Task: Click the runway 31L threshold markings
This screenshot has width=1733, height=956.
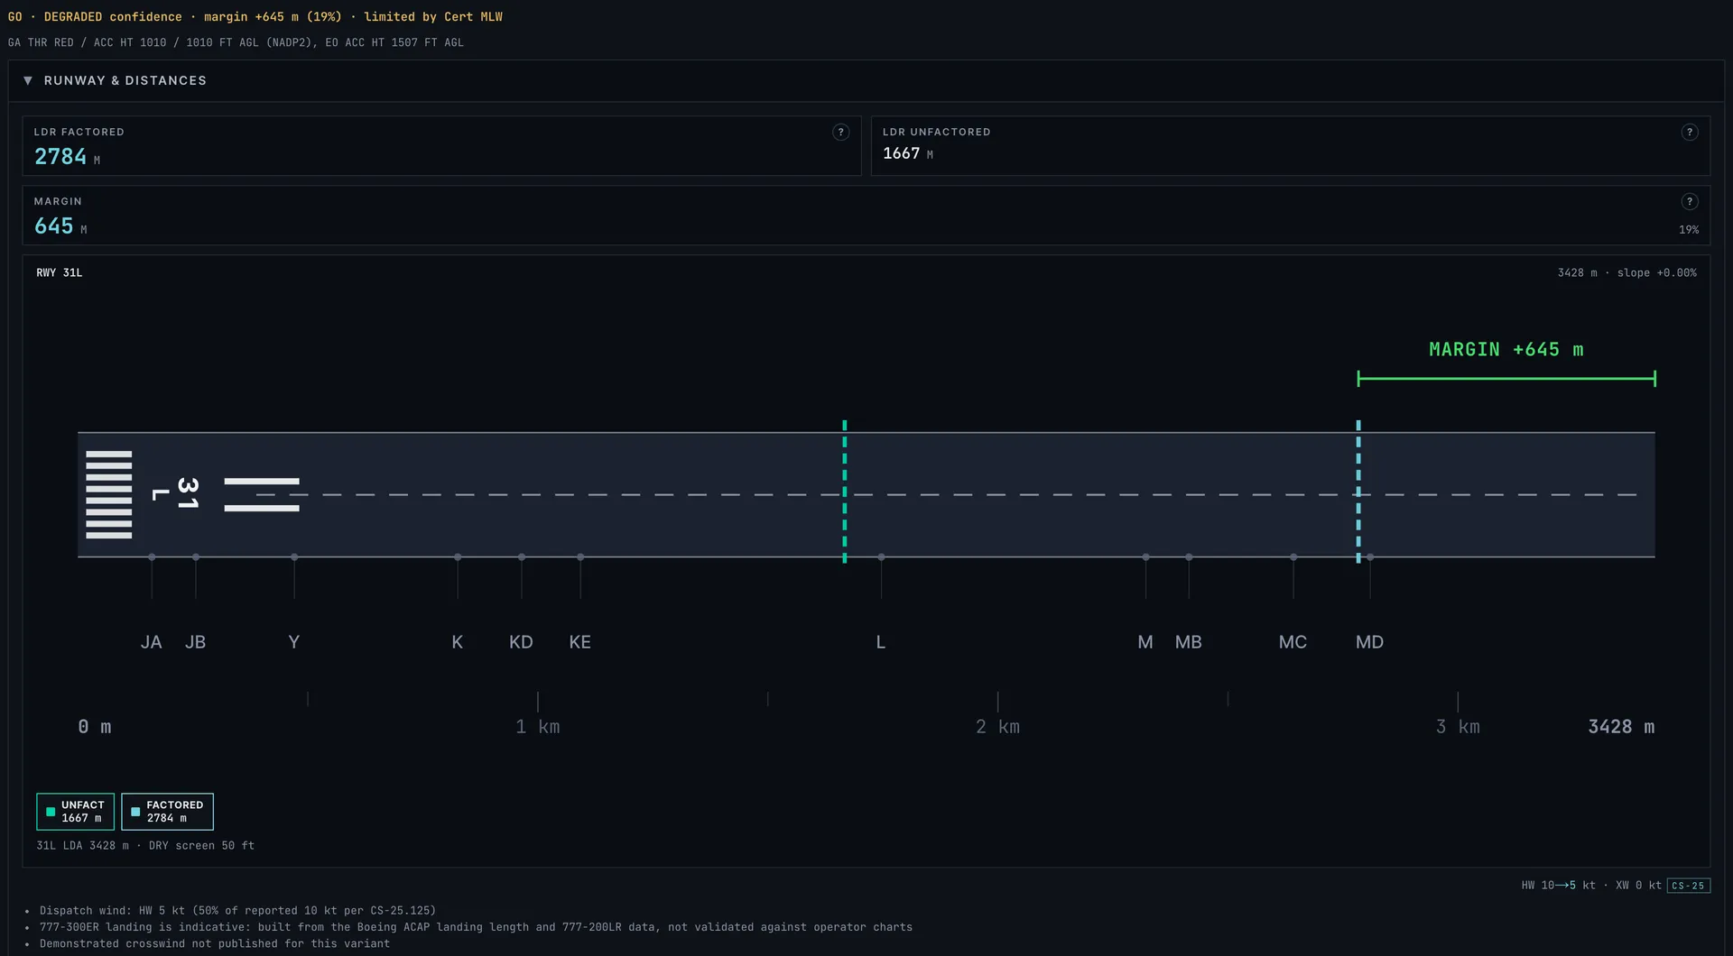Action: (109, 495)
